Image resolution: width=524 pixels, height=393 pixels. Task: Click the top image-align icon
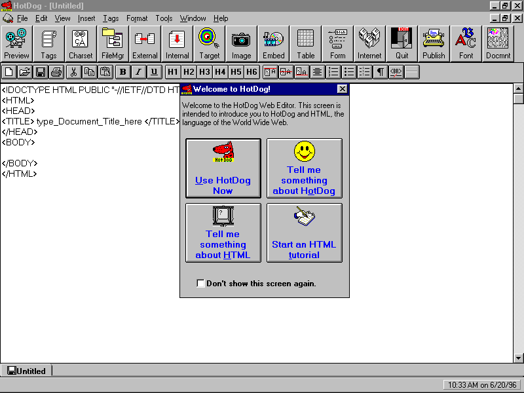tap(270, 72)
